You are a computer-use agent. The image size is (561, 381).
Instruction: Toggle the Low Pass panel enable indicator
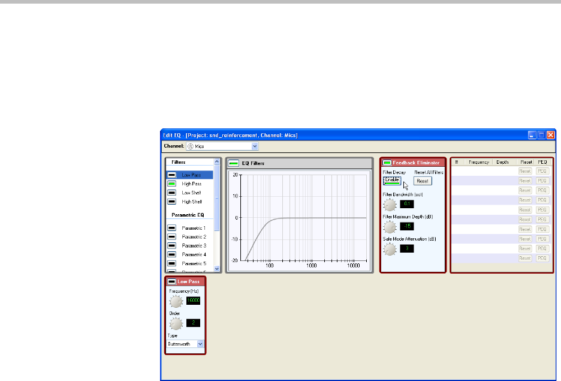(x=171, y=281)
